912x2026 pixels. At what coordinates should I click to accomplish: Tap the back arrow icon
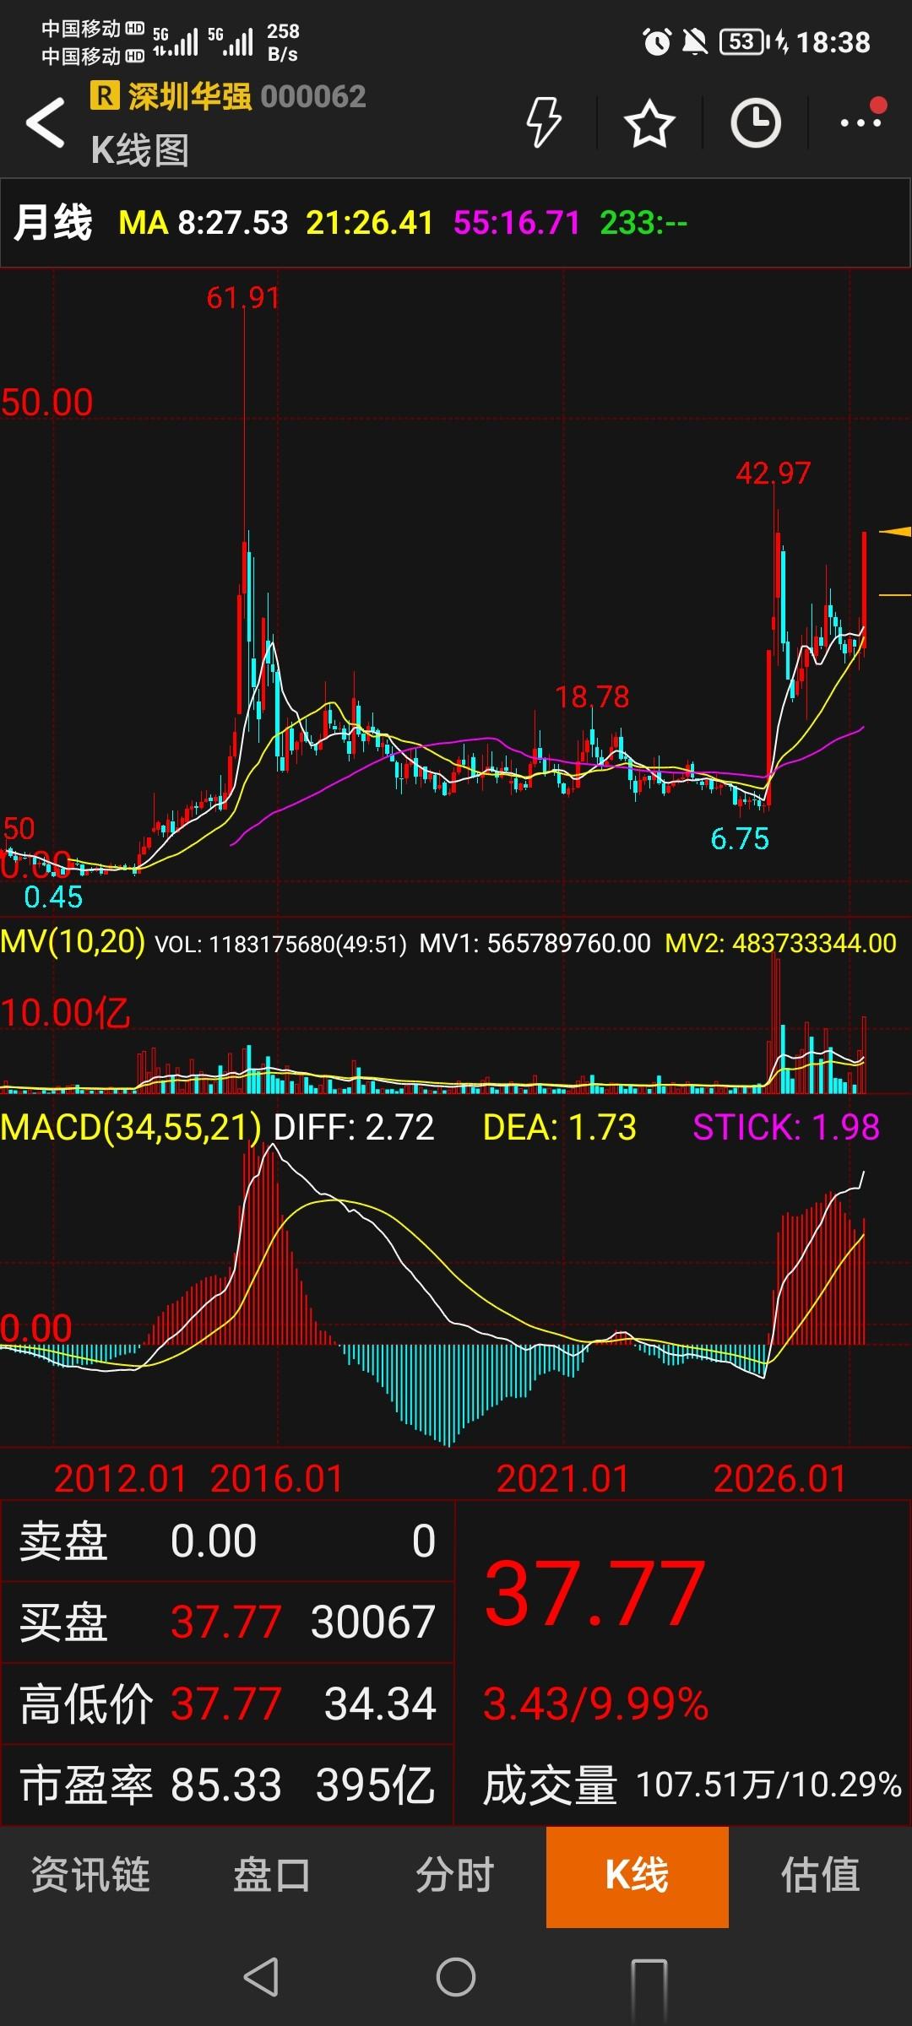46,122
